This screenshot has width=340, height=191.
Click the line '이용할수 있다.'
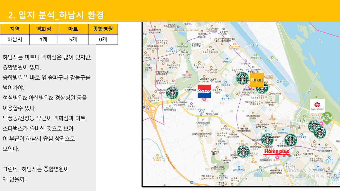19,108
